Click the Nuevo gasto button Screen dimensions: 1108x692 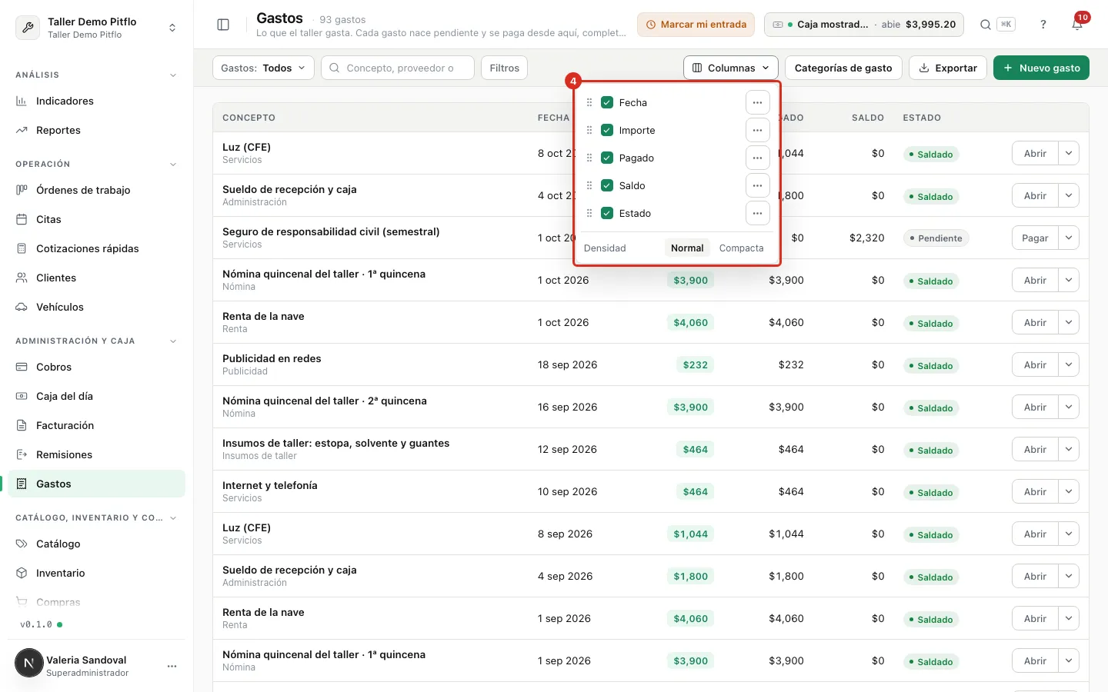pos(1041,68)
